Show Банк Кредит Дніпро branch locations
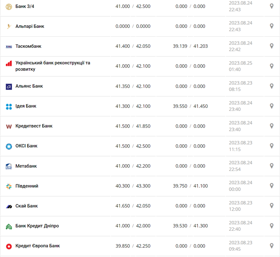Image resolution: width=280 pixels, height=257 pixels. [271, 226]
